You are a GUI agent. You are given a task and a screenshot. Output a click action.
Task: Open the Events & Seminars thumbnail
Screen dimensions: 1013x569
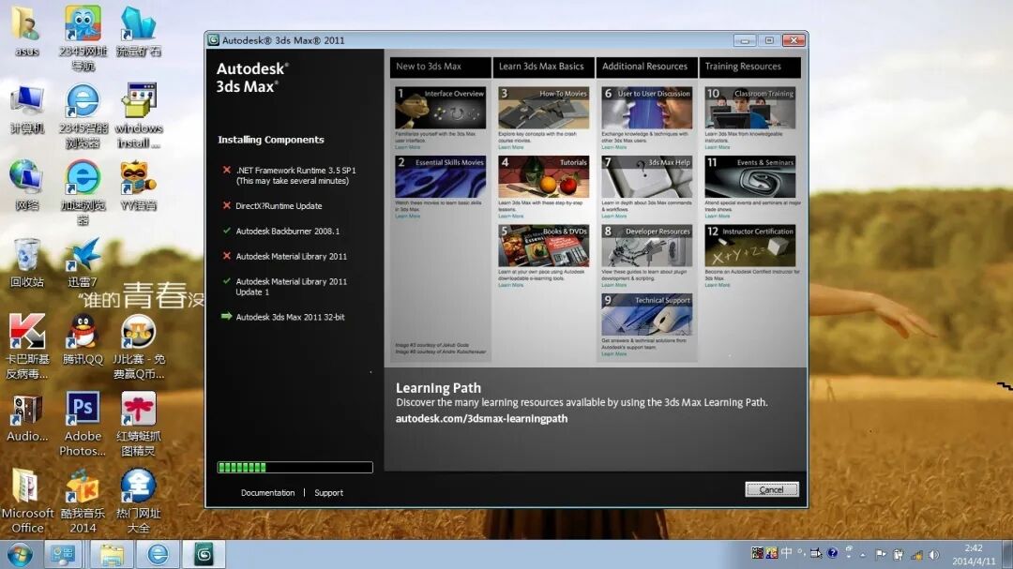[x=750, y=177]
